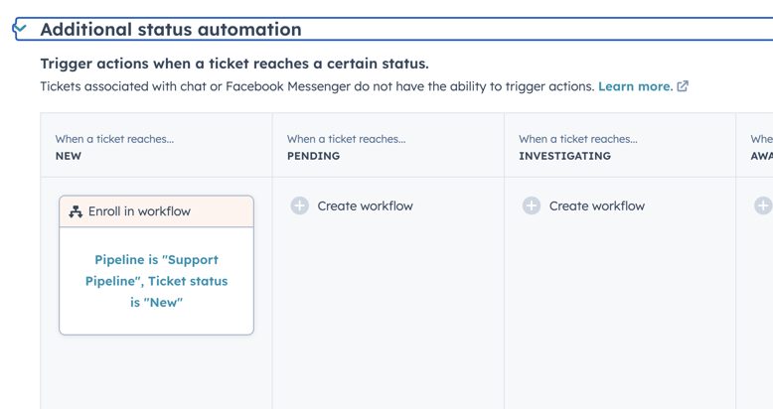Click the workflow icon in Enroll card
Image resolution: width=773 pixels, height=409 pixels.
[76, 211]
